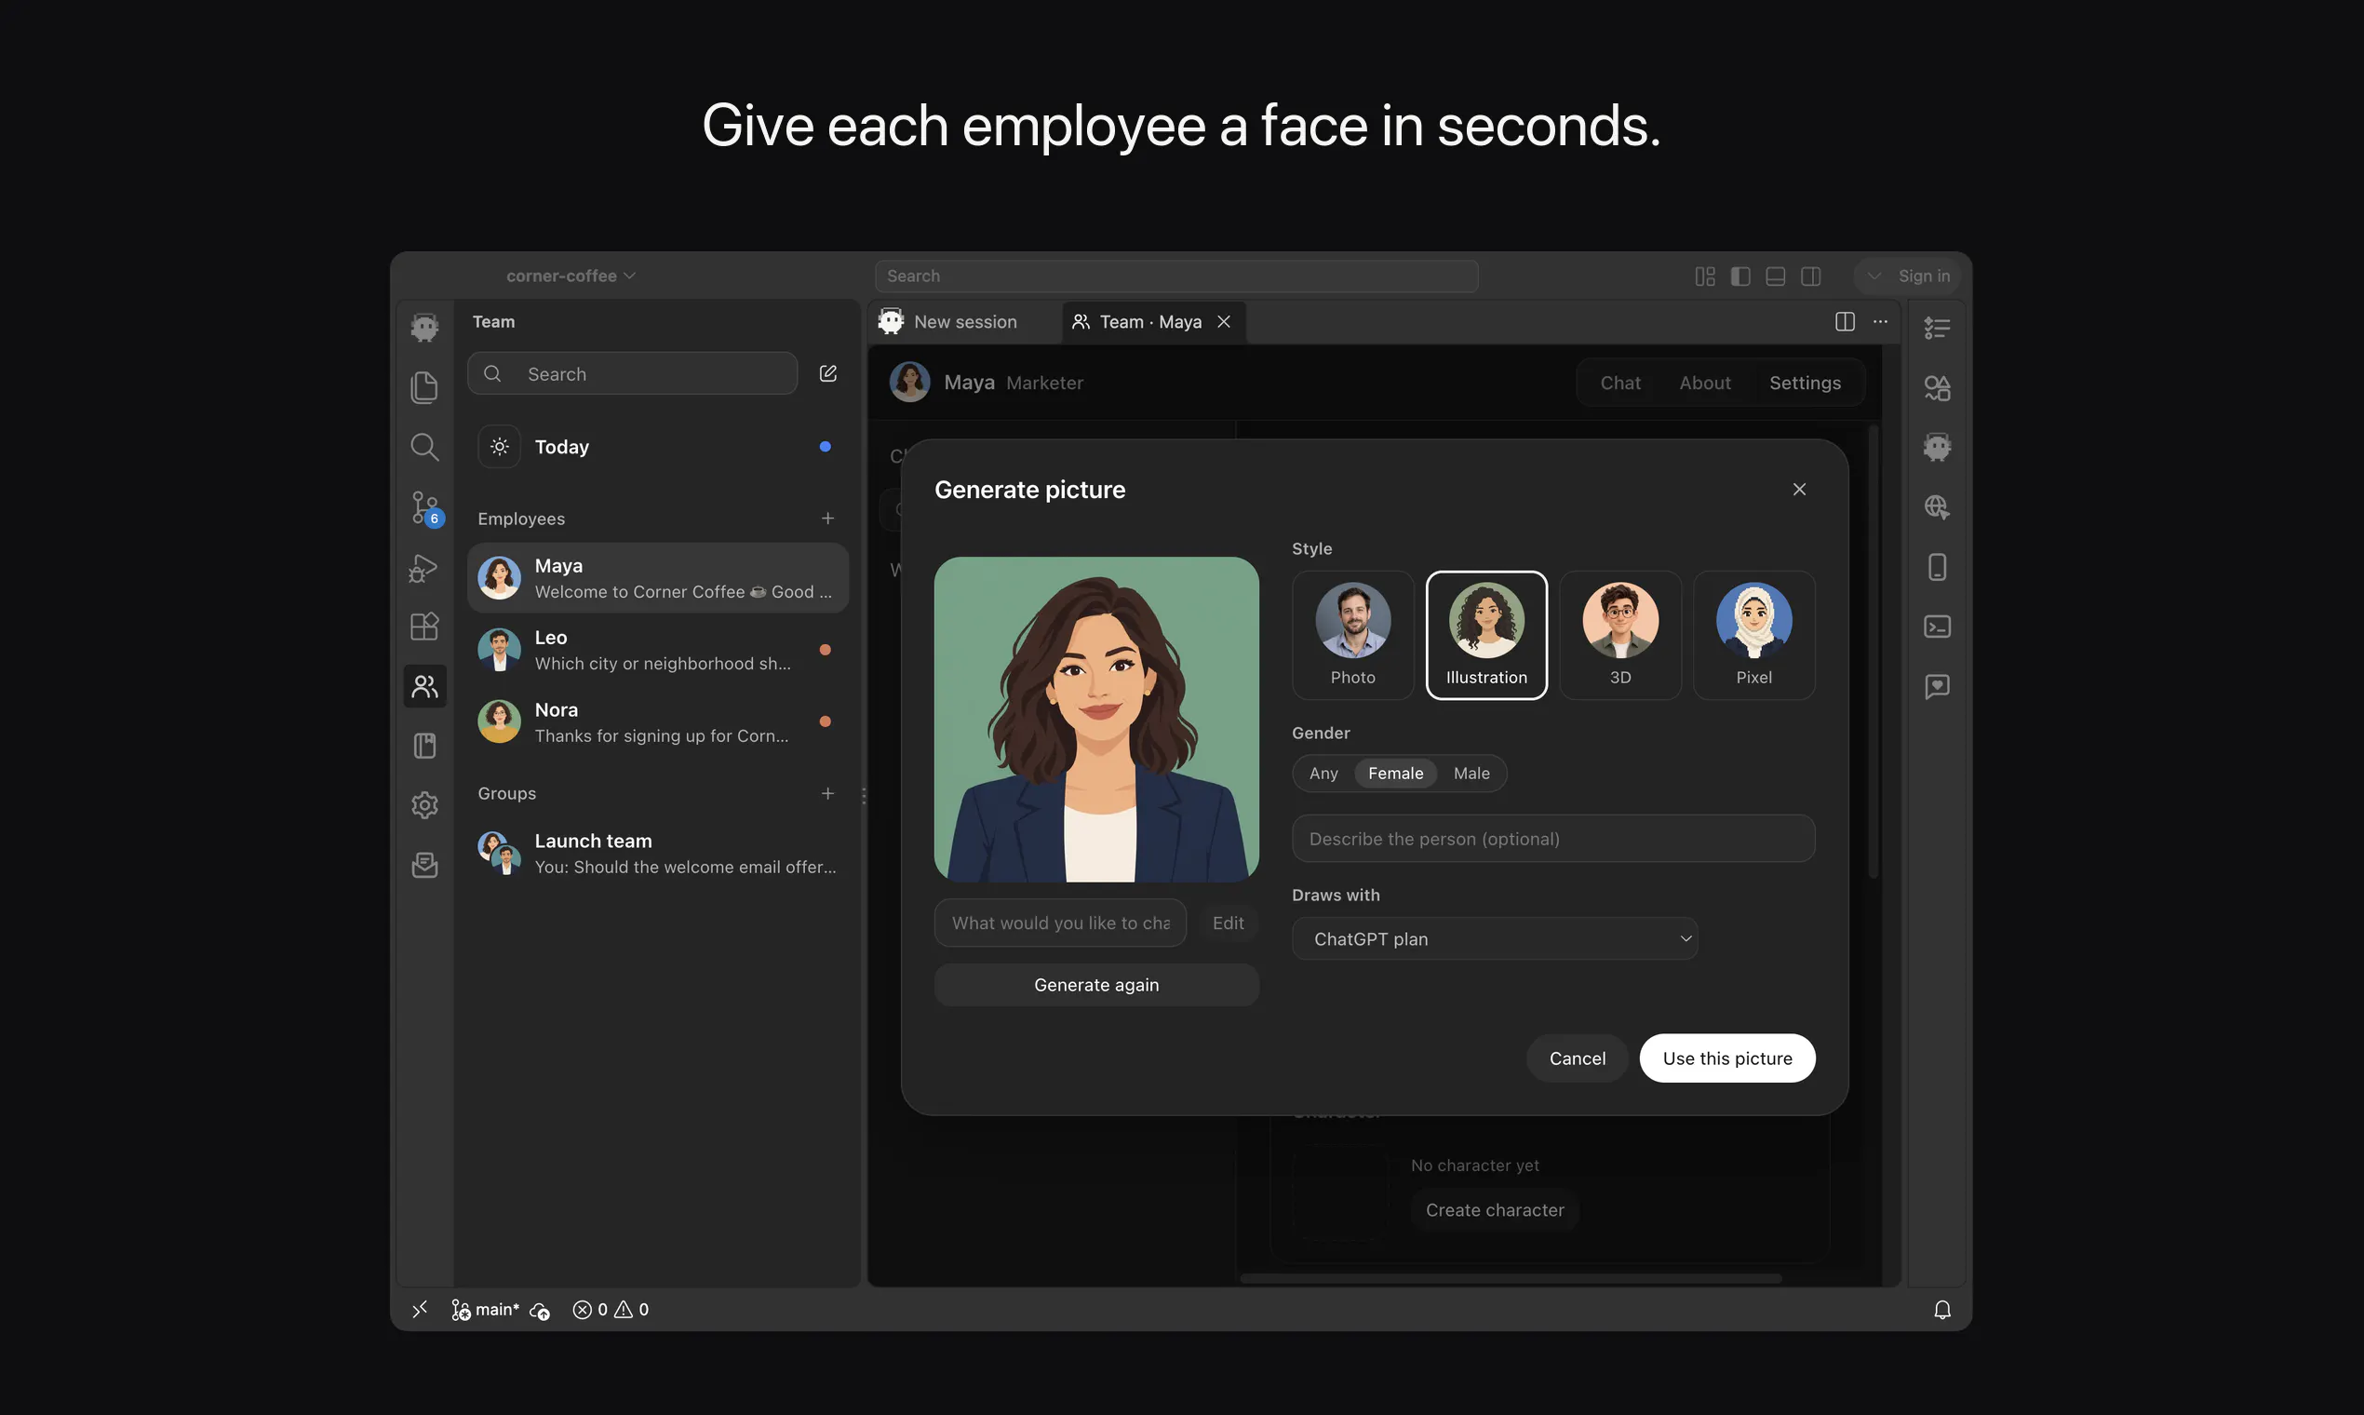2364x1415 pixels.
Task: Open the feedback heart chat icon
Action: [1937, 686]
